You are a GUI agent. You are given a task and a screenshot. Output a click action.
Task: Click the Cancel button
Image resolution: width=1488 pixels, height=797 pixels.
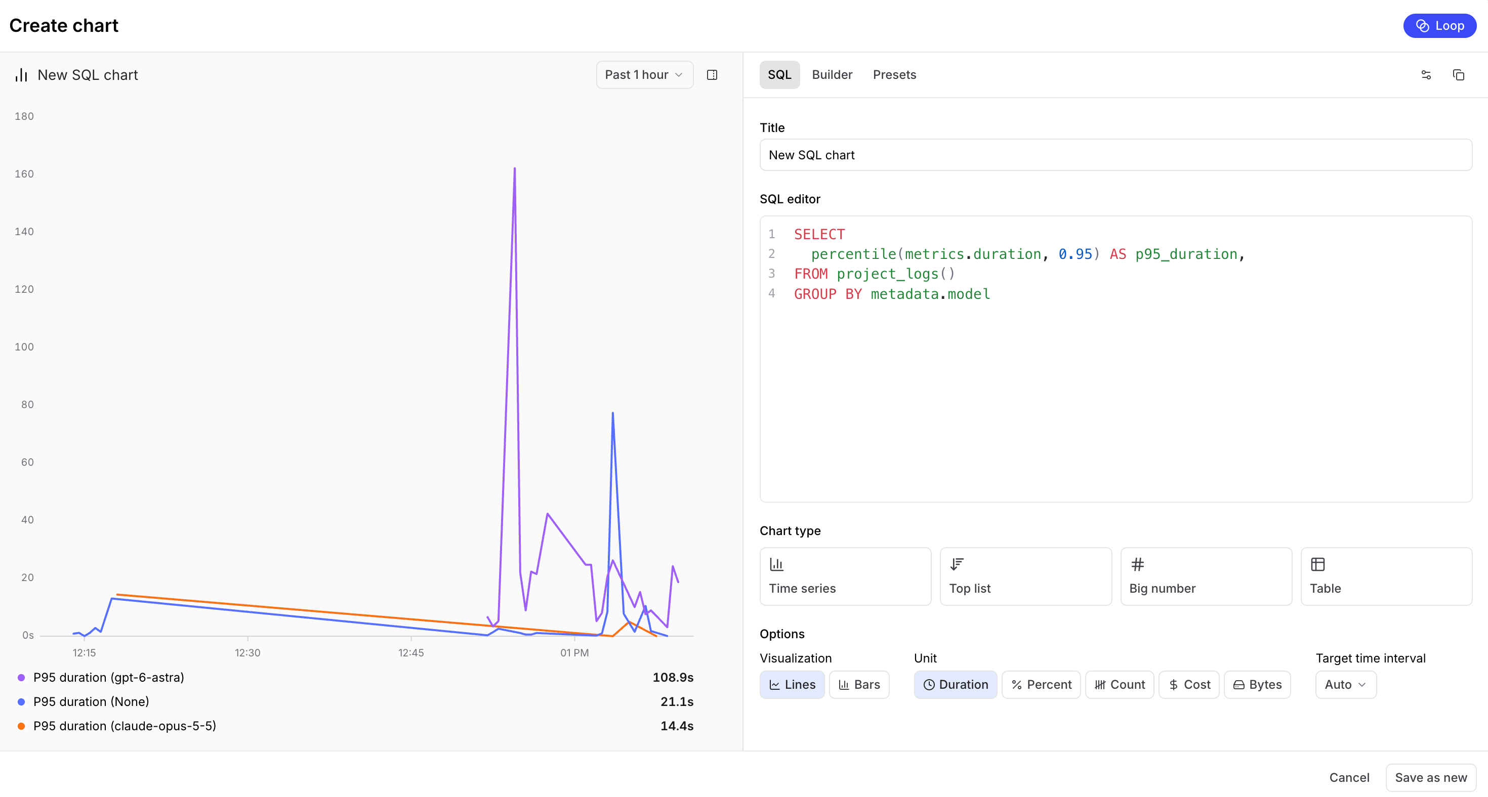point(1349,777)
